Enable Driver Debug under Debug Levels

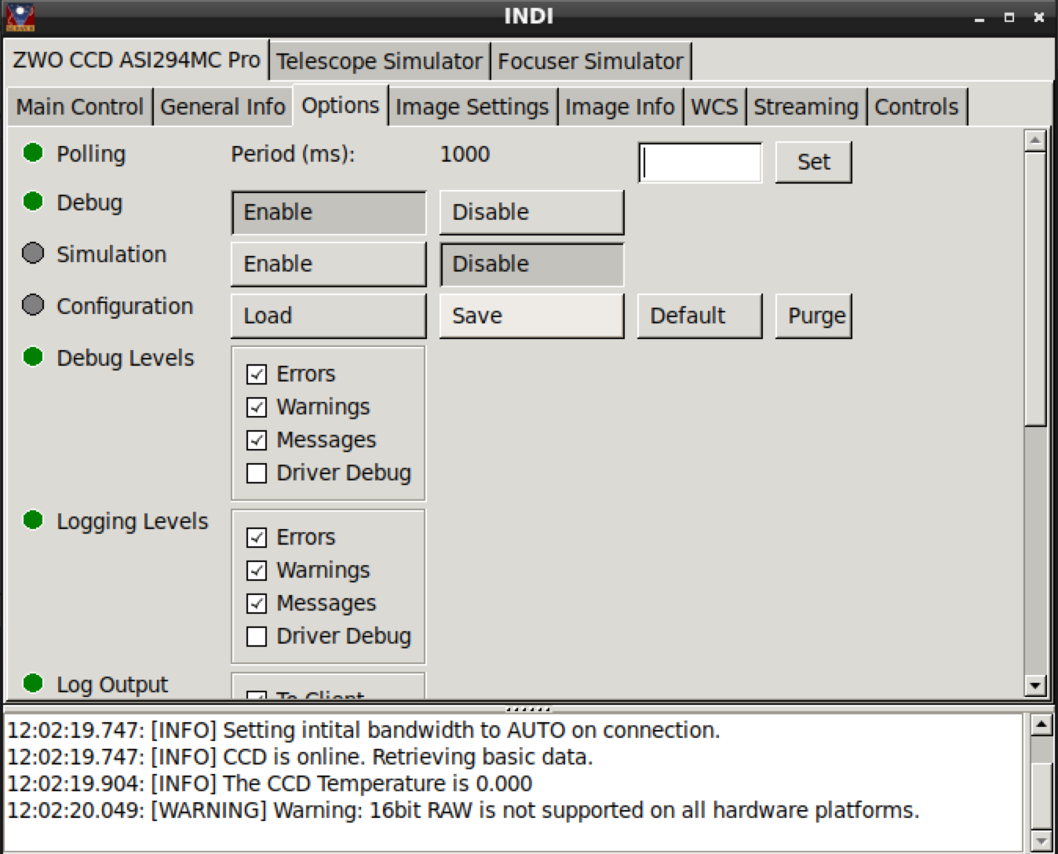(257, 473)
